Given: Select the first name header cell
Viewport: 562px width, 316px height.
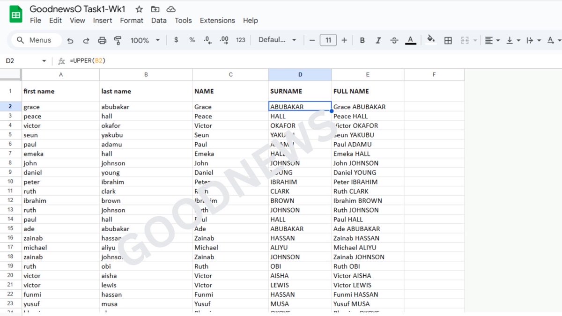Looking at the screenshot, I should pyautogui.click(x=61, y=91).
